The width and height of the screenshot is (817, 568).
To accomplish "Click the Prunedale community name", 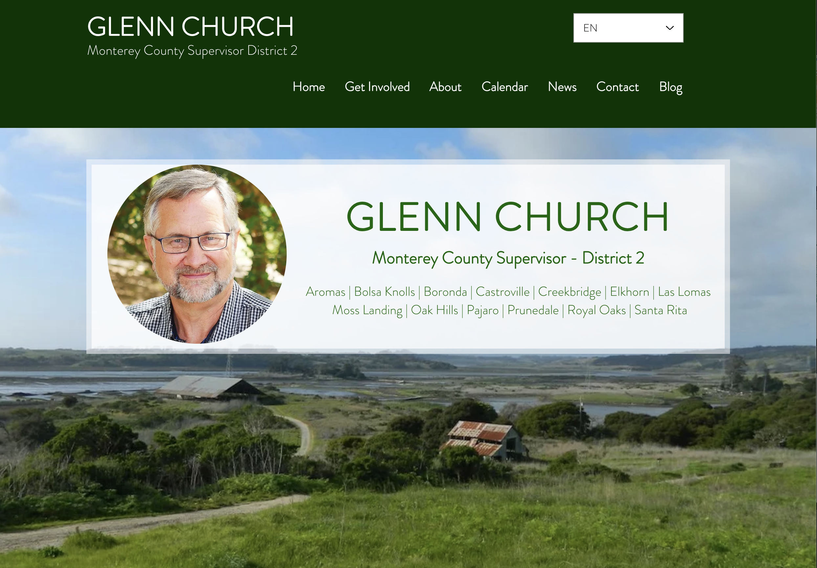I will coord(533,310).
